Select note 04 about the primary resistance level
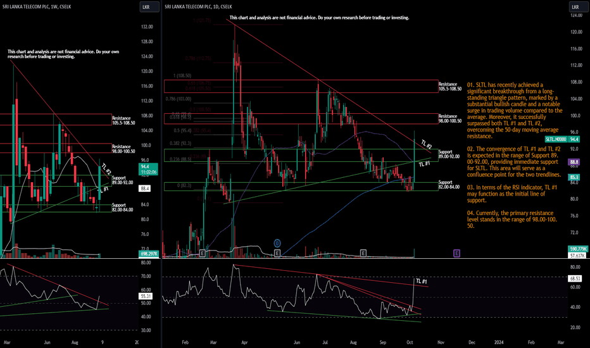The width and height of the screenshot is (590, 348). coord(512,220)
